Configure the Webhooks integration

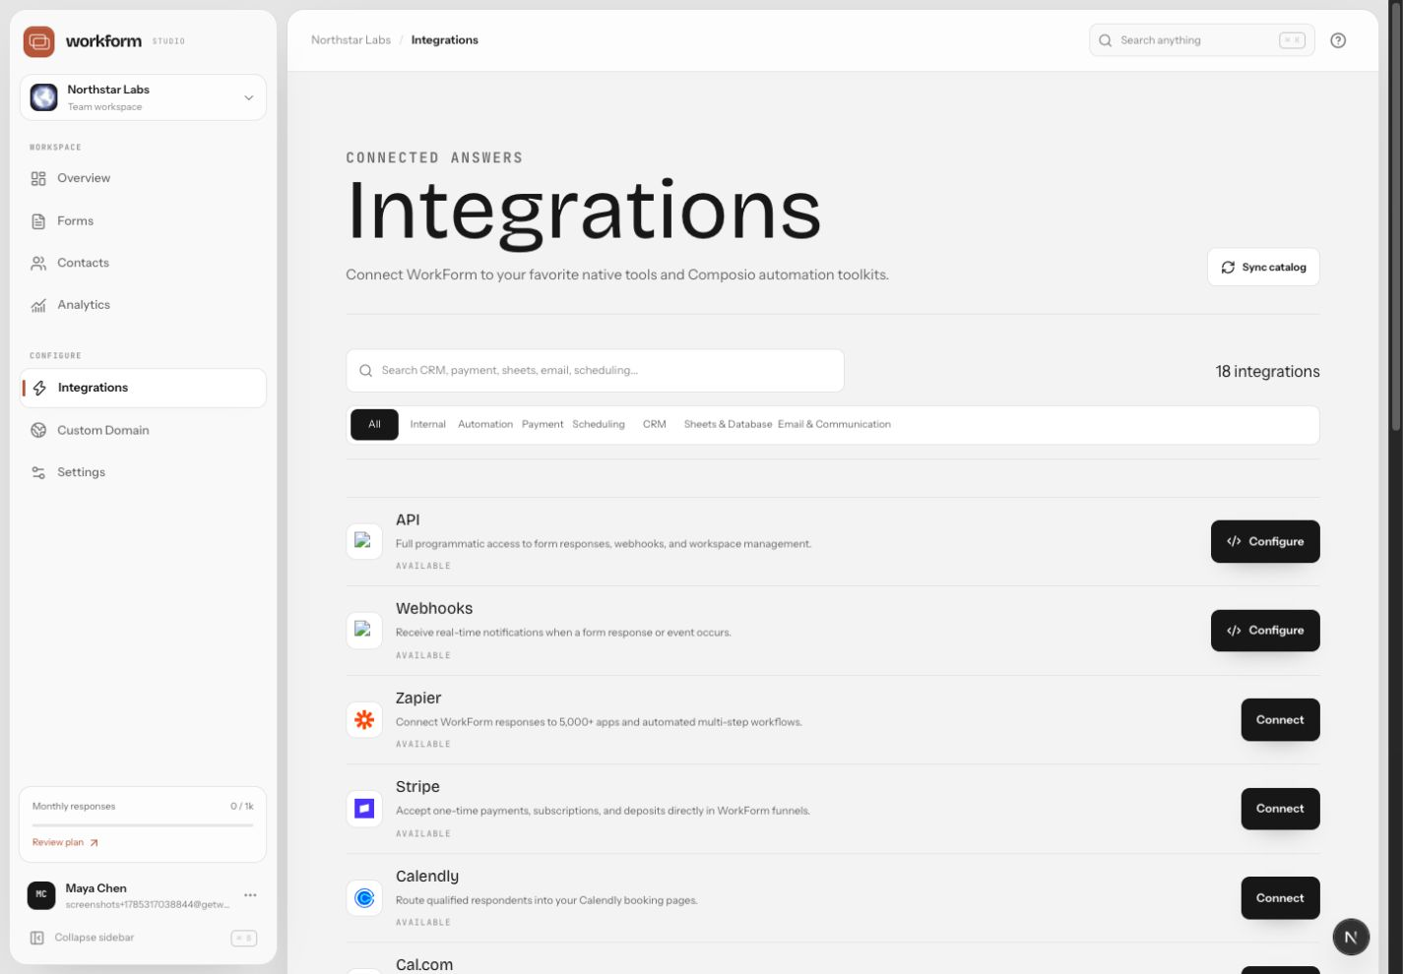1265,631
